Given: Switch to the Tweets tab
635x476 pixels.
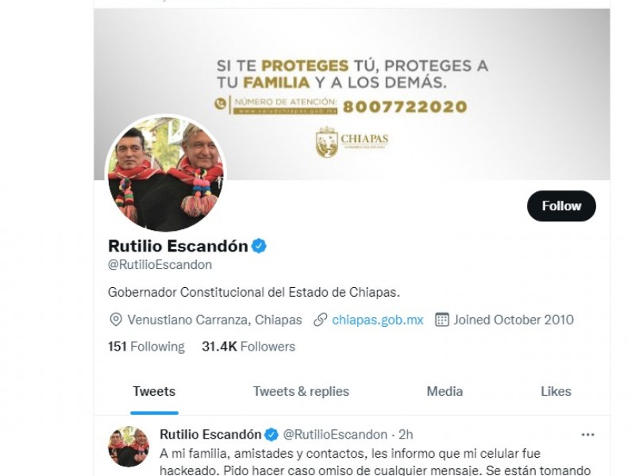Looking at the screenshot, I should click(154, 391).
